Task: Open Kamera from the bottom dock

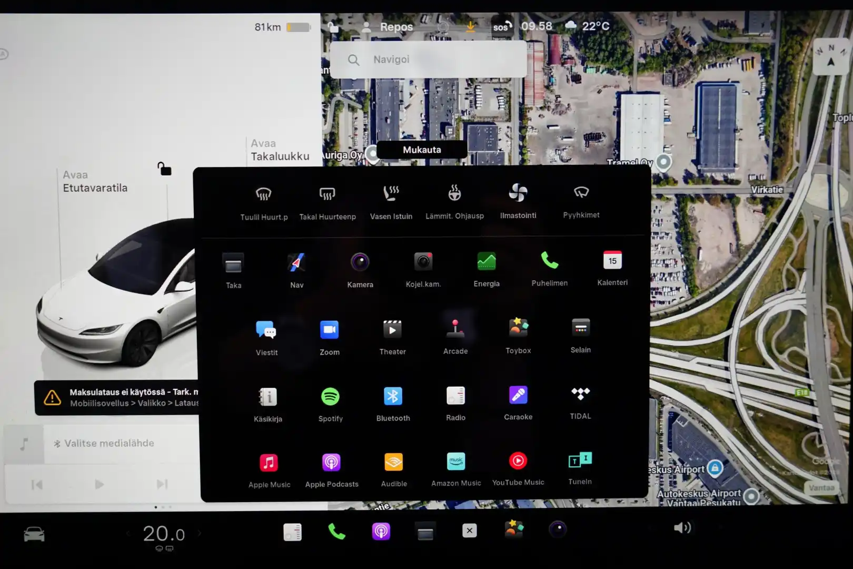Action: tap(558, 528)
